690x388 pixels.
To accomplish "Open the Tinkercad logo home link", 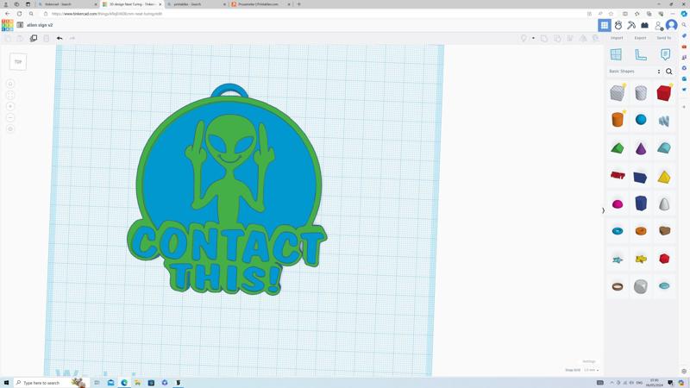I will coord(7,25).
